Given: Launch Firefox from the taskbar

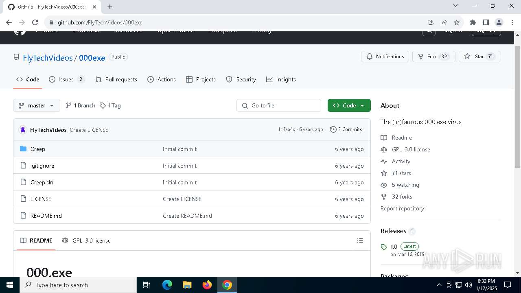Looking at the screenshot, I should tap(207, 285).
